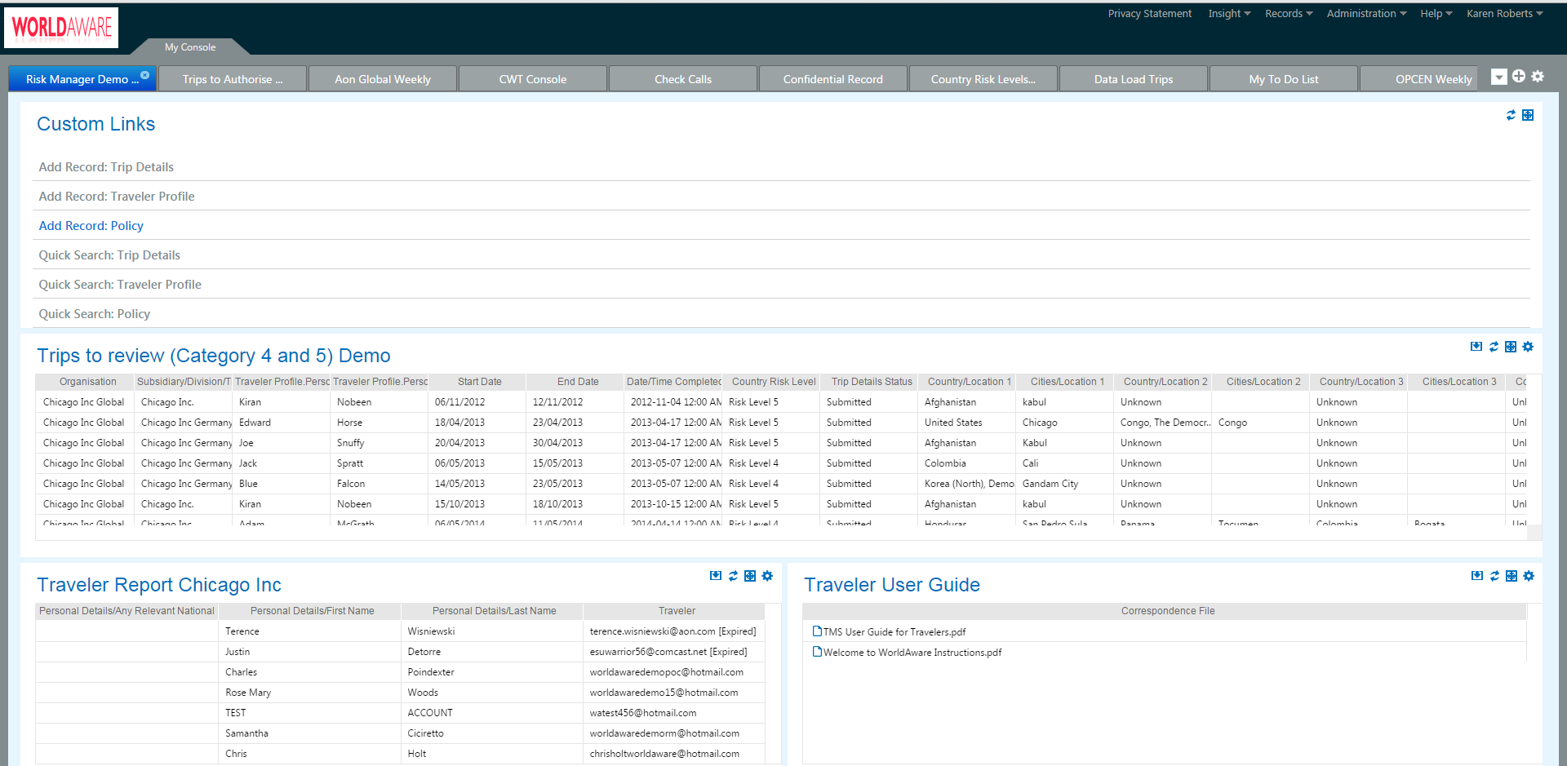Open Add Record: Trip Details link

(x=106, y=167)
